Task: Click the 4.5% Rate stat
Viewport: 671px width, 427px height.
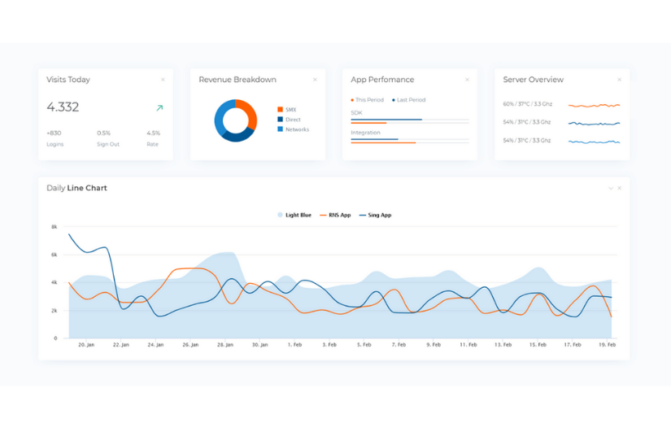Action: point(153,138)
